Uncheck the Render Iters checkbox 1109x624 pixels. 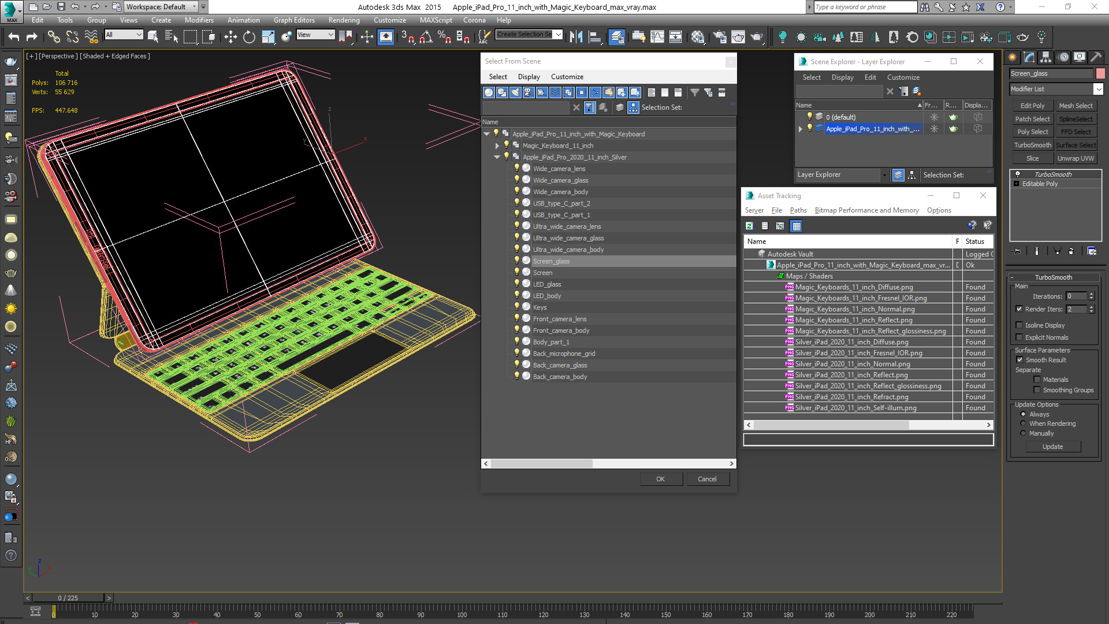coord(1019,309)
